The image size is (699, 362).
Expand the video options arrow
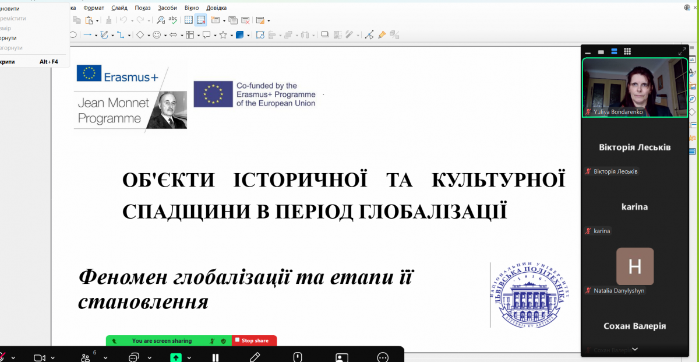pos(52,357)
